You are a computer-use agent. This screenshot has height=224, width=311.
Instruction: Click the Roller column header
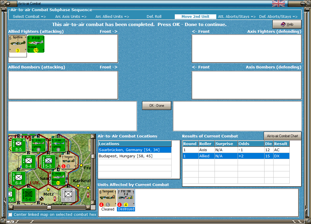pyautogui.click(x=206, y=144)
